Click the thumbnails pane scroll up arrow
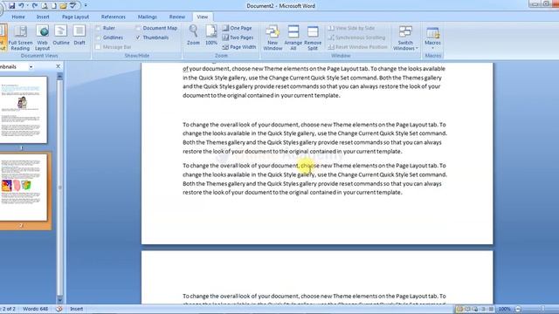Viewport: 559px width, 314px height. 59,76
